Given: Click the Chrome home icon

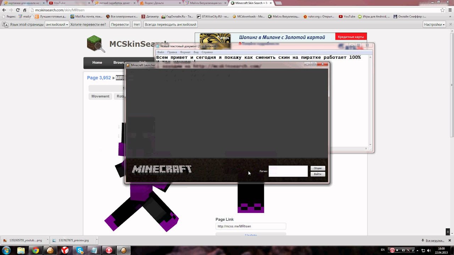Looking at the screenshot, I should 24,10.
